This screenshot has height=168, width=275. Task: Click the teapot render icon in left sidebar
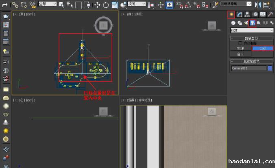coord(6,17)
